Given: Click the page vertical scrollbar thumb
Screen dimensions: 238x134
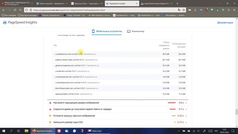Looking at the screenshot, I should tap(237, 112).
